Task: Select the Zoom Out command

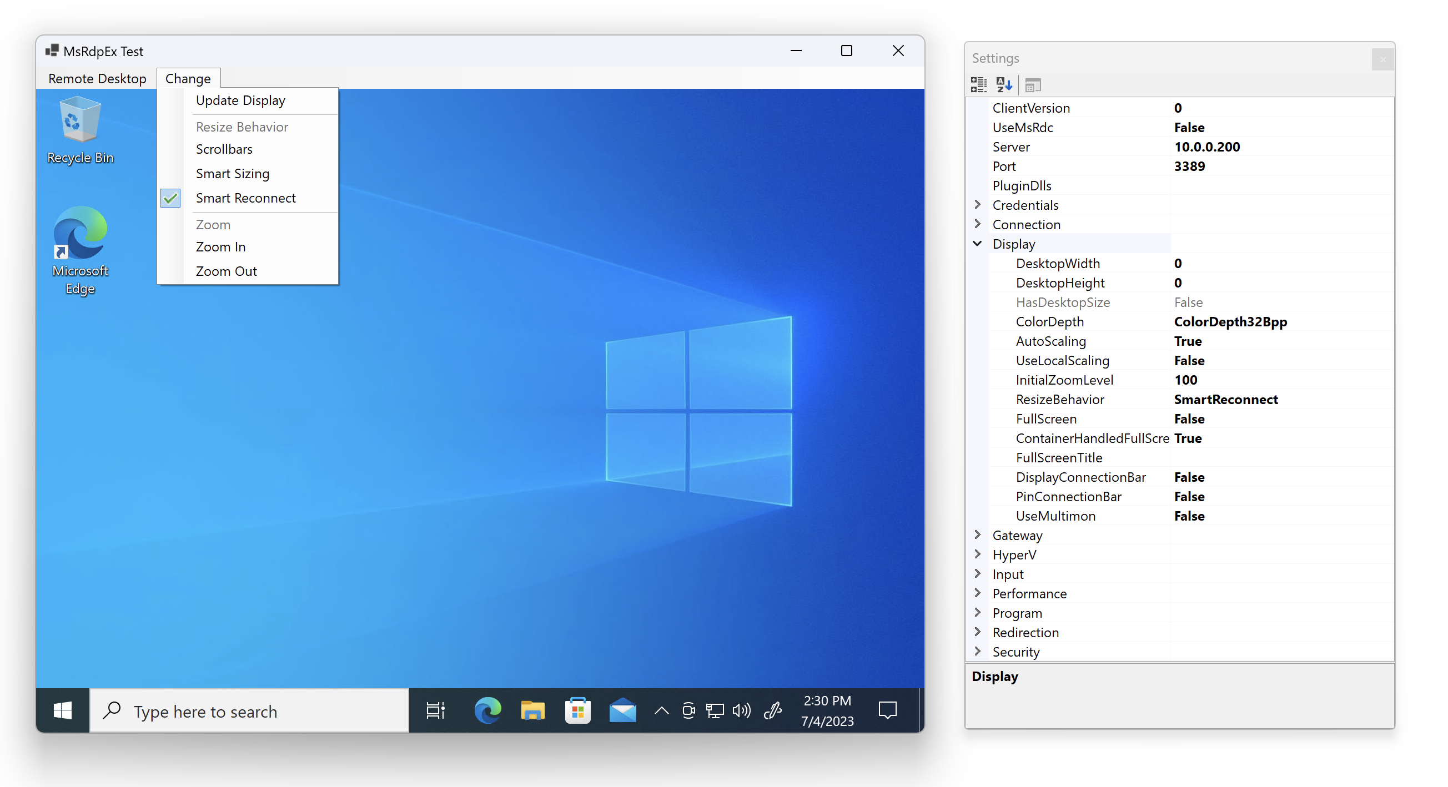Action: 226,271
